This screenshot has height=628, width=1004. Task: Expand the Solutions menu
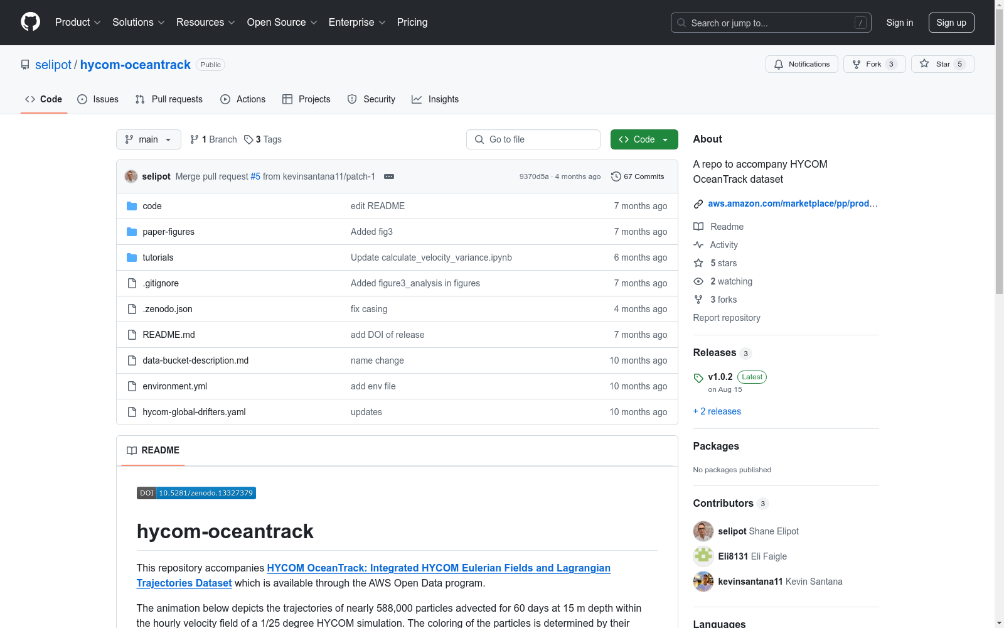pos(138,22)
